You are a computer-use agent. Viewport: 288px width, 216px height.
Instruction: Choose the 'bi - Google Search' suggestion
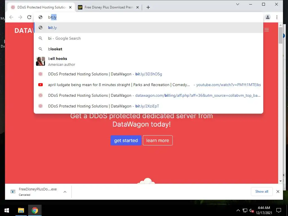[148, 38]
